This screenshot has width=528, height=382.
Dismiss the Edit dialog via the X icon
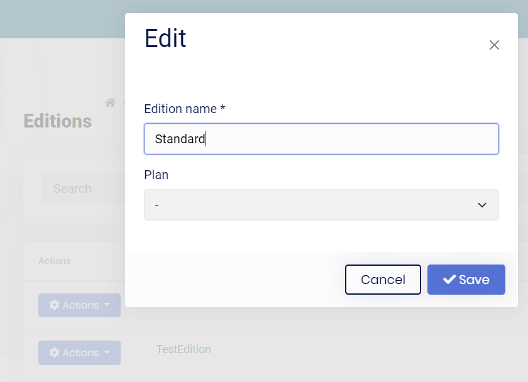pos(494,45)
